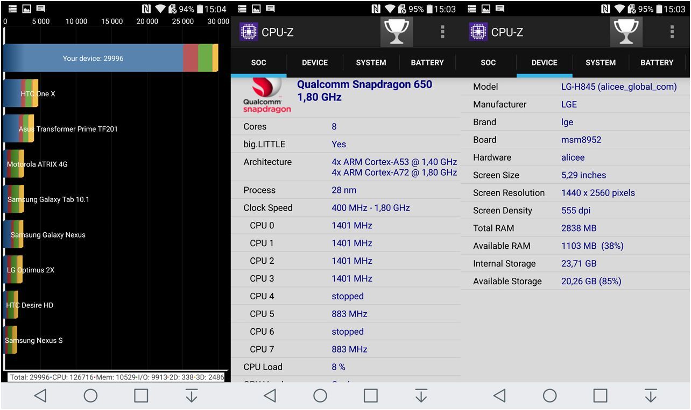Switch to the SOC tab from the LG-H845 Device screen
The width and height of the screenshot is (691, 410).
[488, 63]
